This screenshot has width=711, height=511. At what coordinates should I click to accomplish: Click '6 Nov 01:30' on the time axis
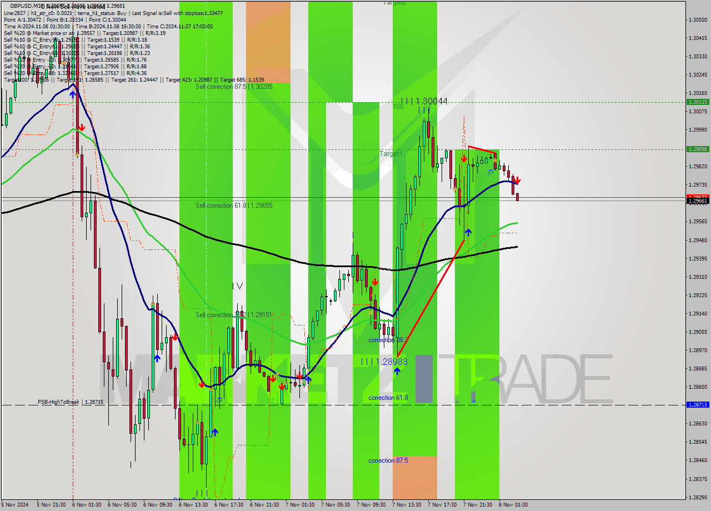tap(87, 505)
